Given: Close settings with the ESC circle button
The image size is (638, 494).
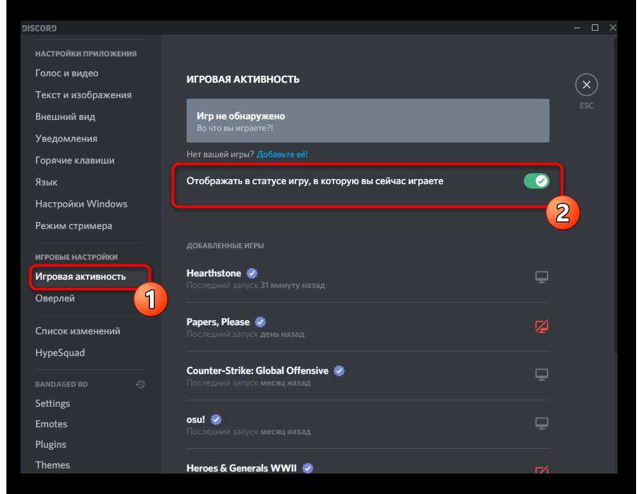Looking at the screenshot, I should click(586, 85).
